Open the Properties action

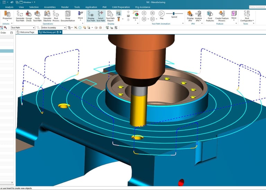click(x=7, y=16)
